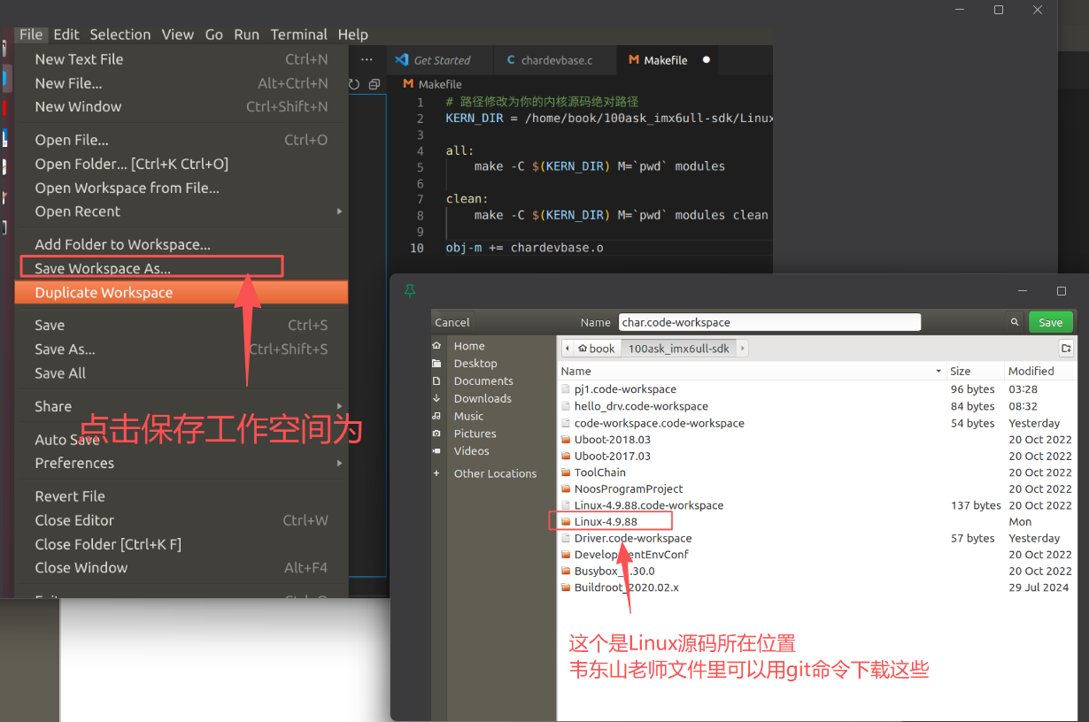The image size is (1089, 722).
Task: Select the Uboot-2017.03 folder row
Action: 817,457
